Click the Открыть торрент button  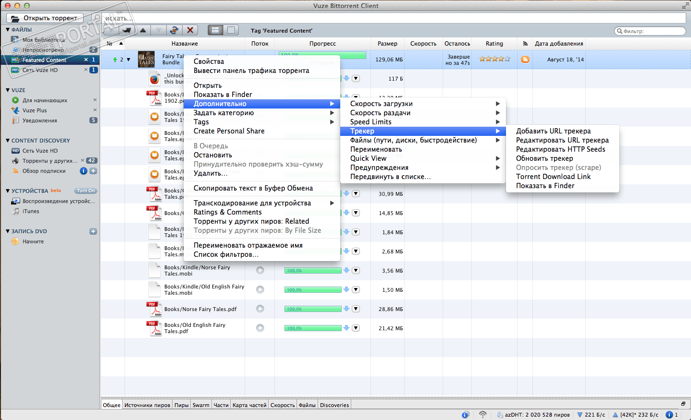[x=45, y=18]
